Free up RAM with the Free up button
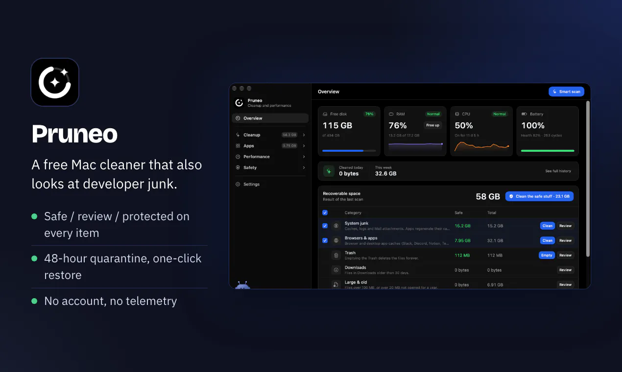The height and width of the screenshot is (372, 622). tap(433, 125)
